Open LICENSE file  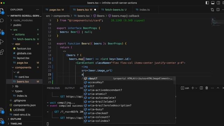coord(24,110)
